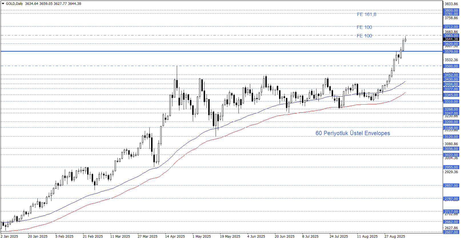
Task: Click the 3268.00 price level tag
Action: [451, 109]
